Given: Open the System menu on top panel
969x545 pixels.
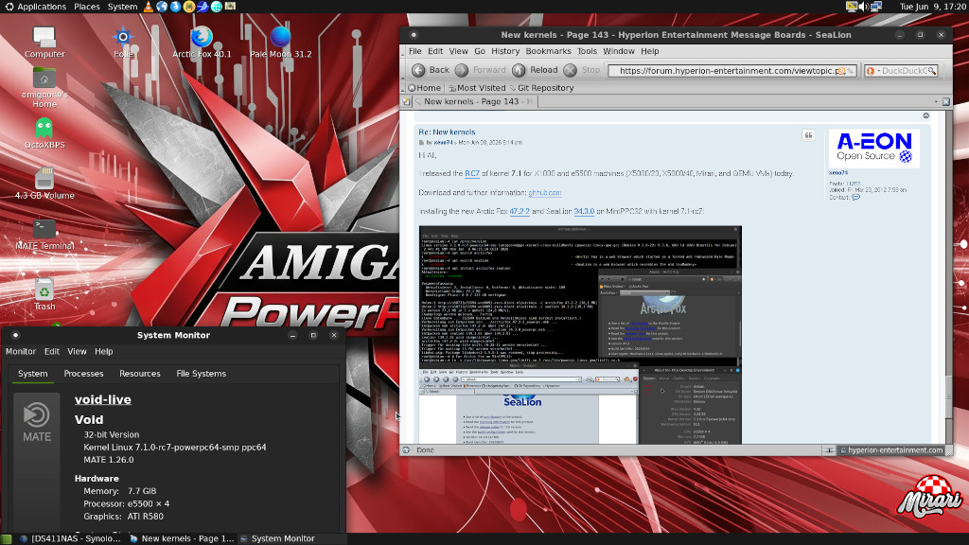Looking at the screenshot, I should click(x=122, y=7).
